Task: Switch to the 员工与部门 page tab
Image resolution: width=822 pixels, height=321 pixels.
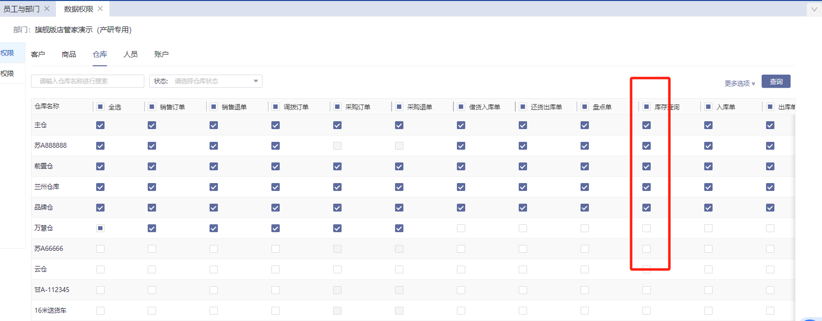Action: click(x=22, y=9)
